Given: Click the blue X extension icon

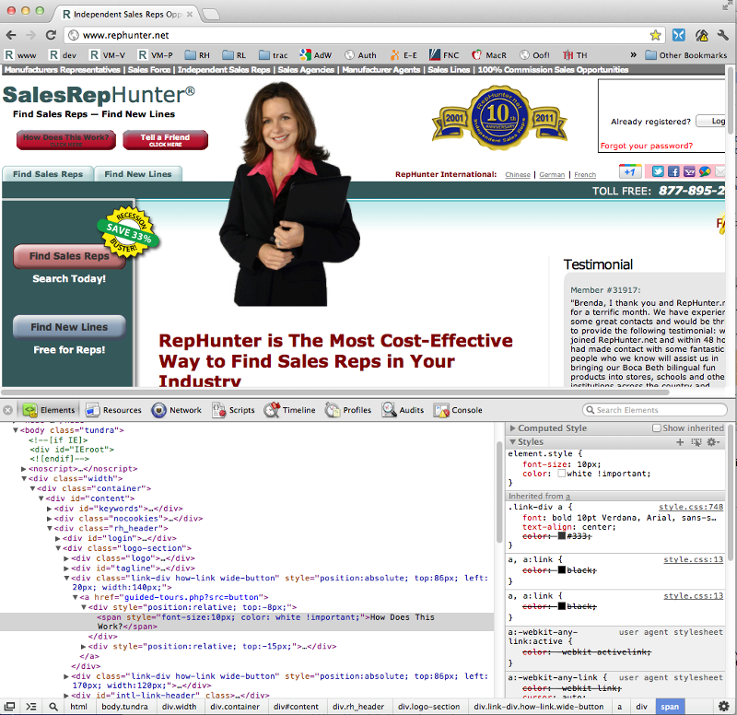Looking at the screenshot, I should coord(678,35).
